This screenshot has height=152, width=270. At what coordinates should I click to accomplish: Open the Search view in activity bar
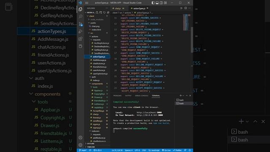[x=81, y=16]
